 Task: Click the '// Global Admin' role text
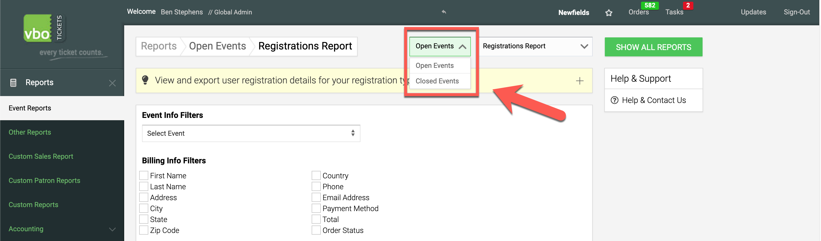point(230,12)
